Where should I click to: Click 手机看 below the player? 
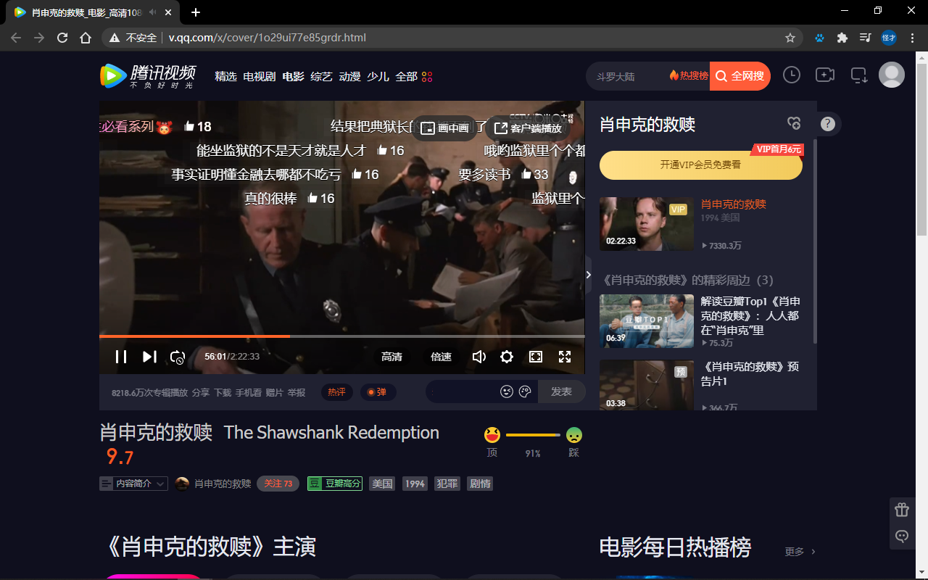coord(249,392)
